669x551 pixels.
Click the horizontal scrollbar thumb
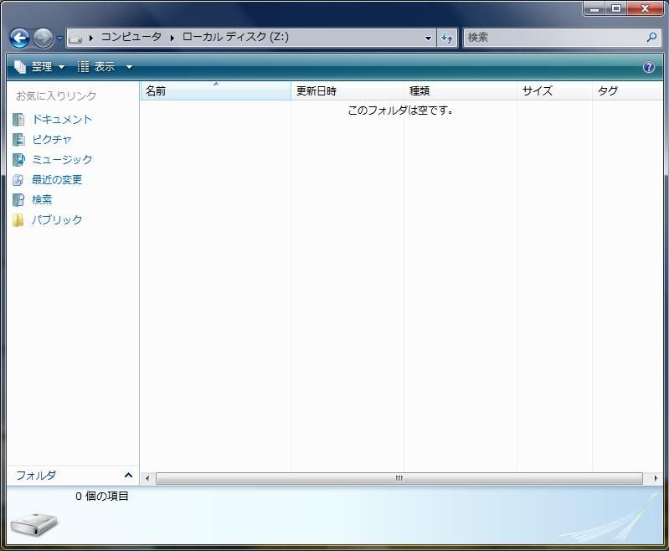click(x=399, y=478)
